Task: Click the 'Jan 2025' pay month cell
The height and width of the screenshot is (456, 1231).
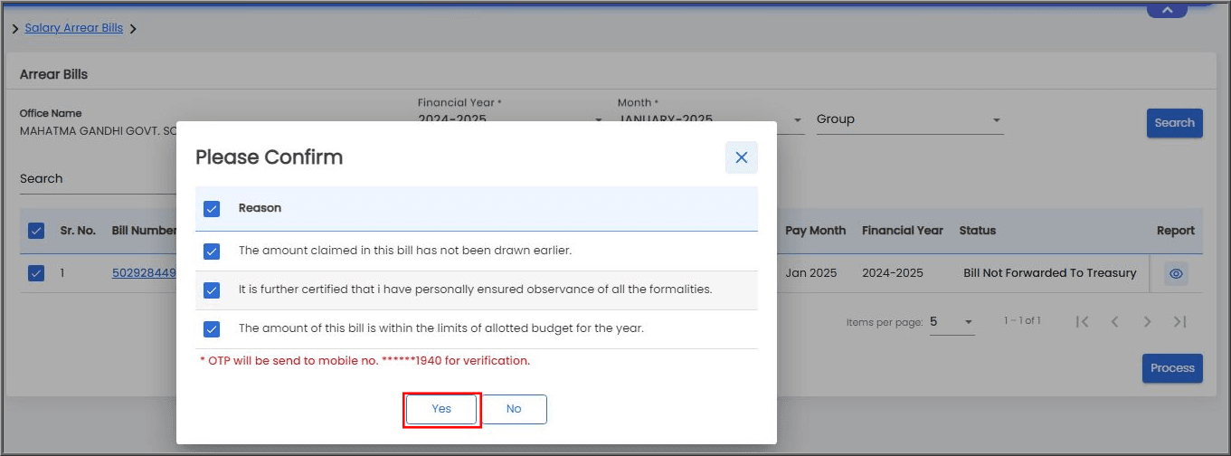Action: point(810,272)
